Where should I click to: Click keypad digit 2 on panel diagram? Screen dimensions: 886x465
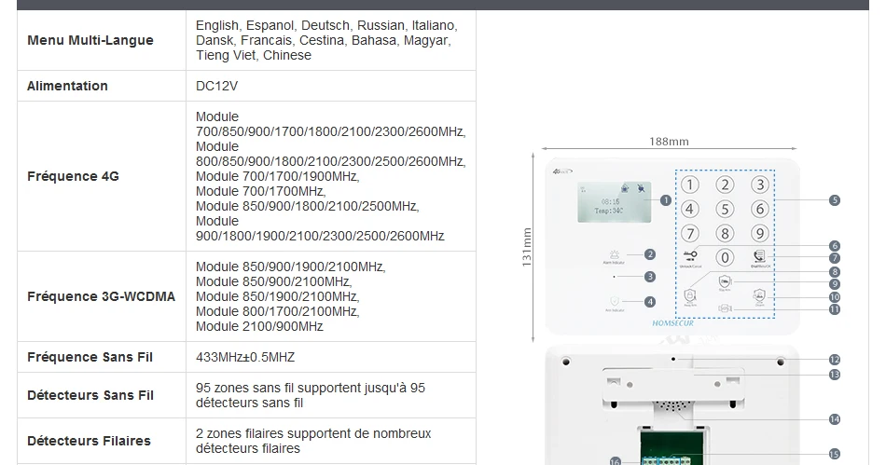725,185
